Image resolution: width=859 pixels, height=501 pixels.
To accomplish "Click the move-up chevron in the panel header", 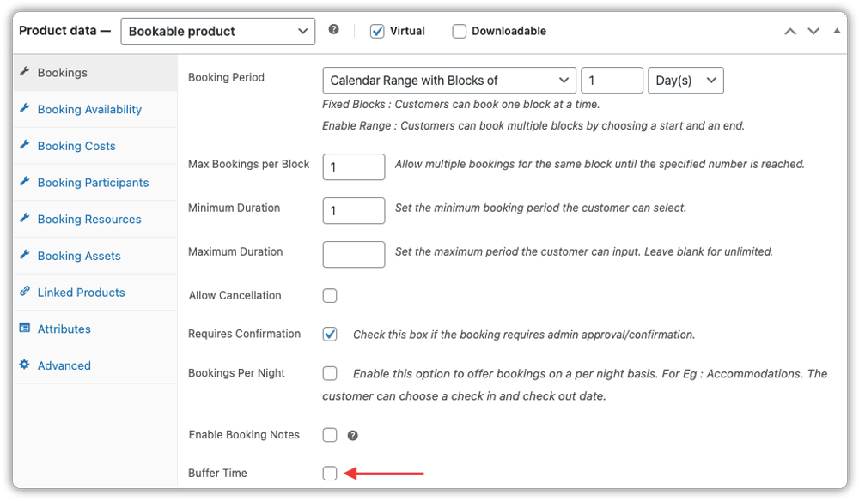I will click(789, 30).
